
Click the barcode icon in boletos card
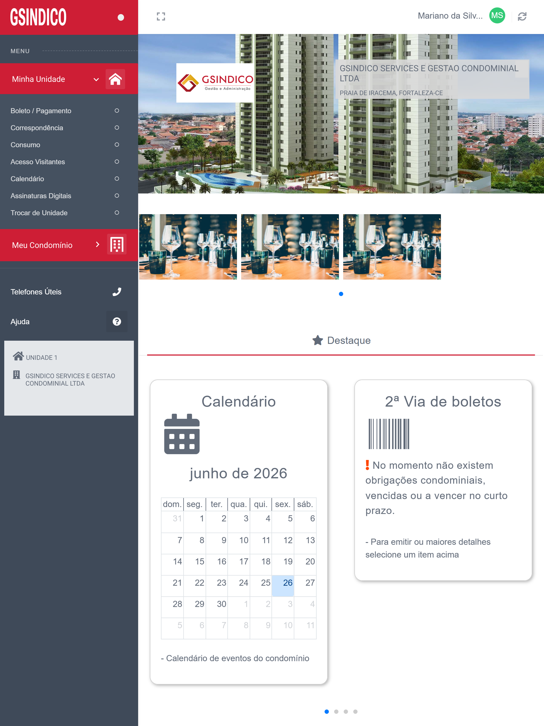[x=389, y=434]
